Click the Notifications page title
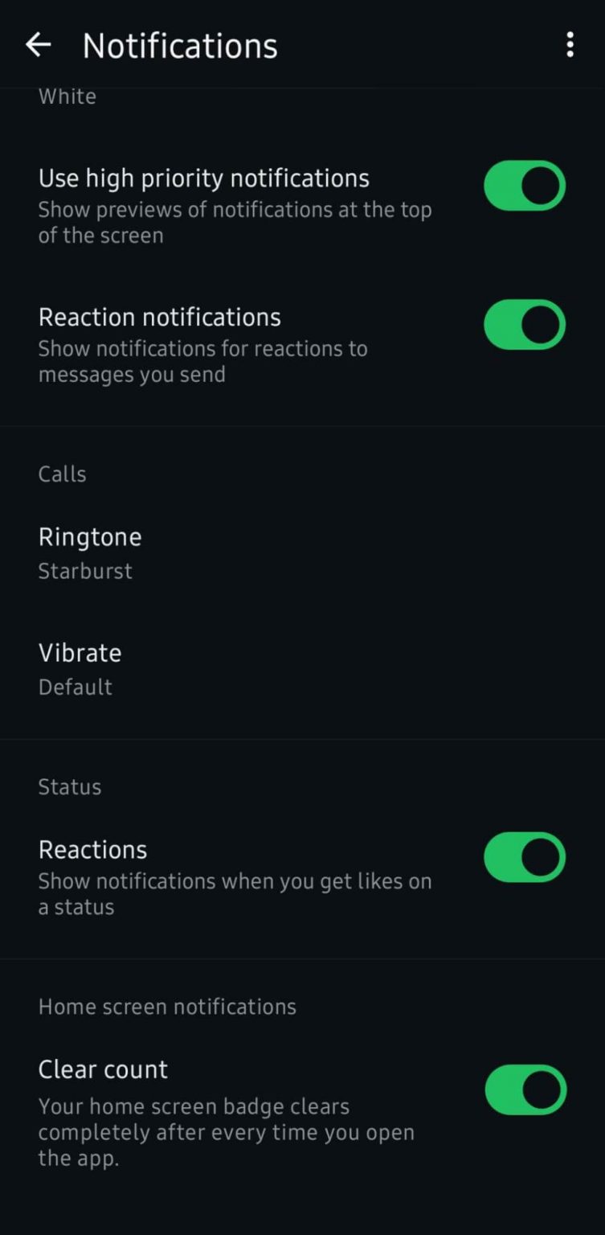This screenshot has height=1235, width=605. coord(180,46)
